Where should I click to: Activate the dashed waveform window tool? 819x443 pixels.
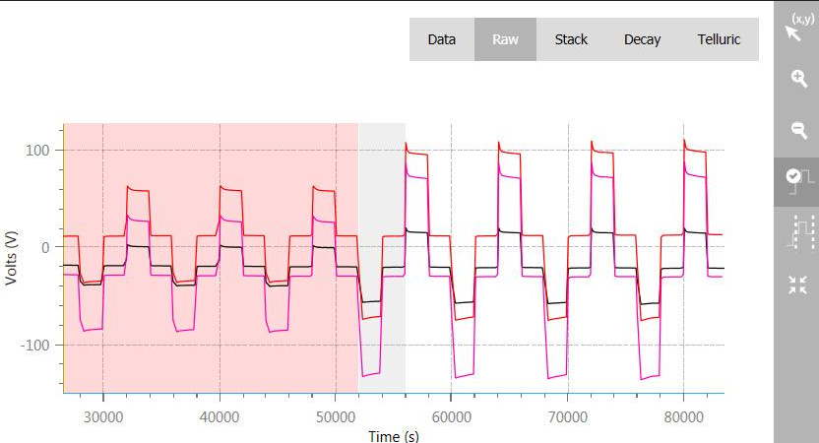coord(795,233)
